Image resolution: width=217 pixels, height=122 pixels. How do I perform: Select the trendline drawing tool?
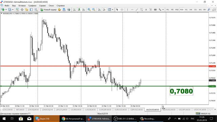137,9
